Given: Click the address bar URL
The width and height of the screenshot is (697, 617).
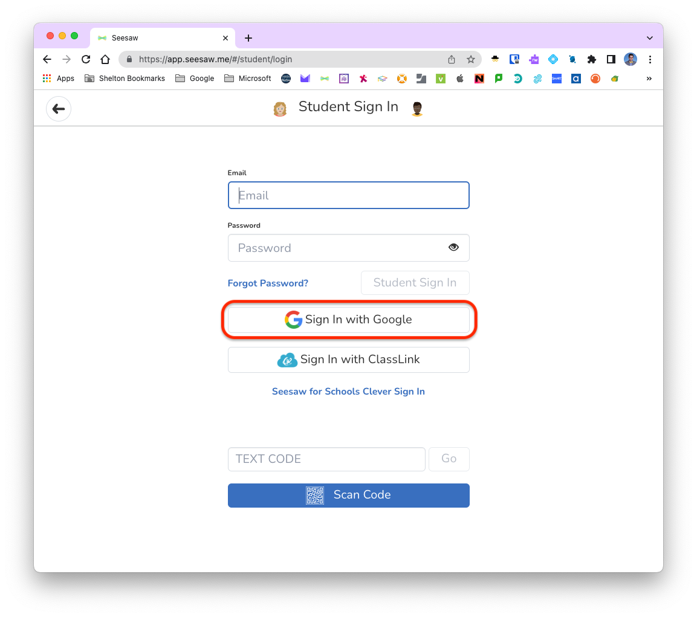Looking at the screenshot, I should (x=216, y=59).
